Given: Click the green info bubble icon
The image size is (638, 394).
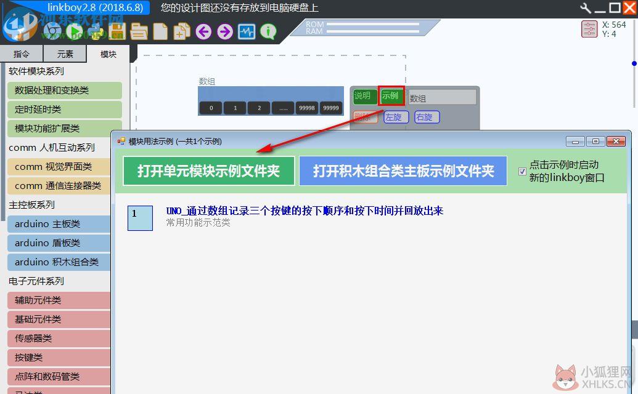Looking at the screenshot, I should (x=268, y=31).
